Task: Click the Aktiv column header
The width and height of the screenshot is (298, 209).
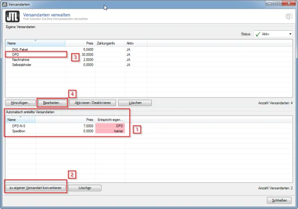Action: coord(136,43)
